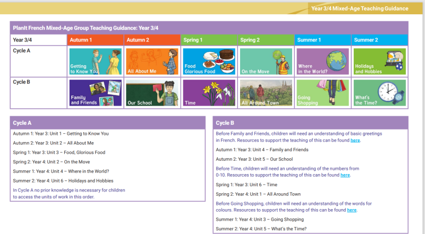The image size is (425, 234).
Task: Follow the 'here' link for numbers 0-10 resources
Action: pyautogui.click(x=345, y=175)
